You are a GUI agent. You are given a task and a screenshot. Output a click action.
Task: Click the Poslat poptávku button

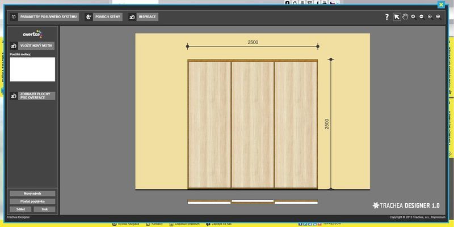click(32, 202)
